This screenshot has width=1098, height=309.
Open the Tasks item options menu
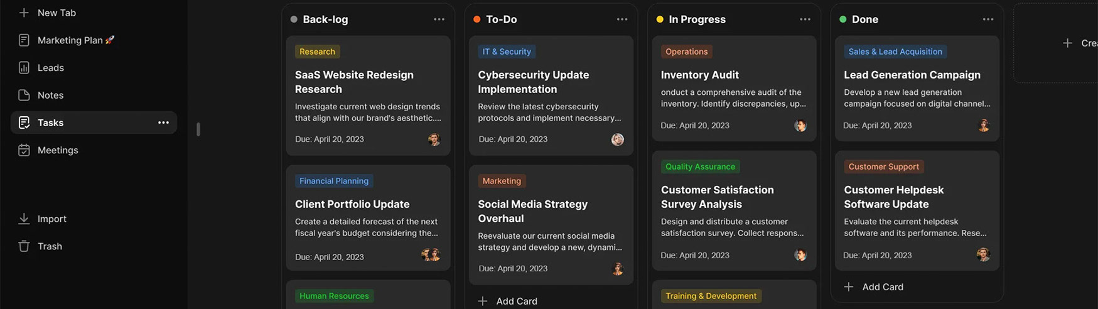tap(163, 122)
